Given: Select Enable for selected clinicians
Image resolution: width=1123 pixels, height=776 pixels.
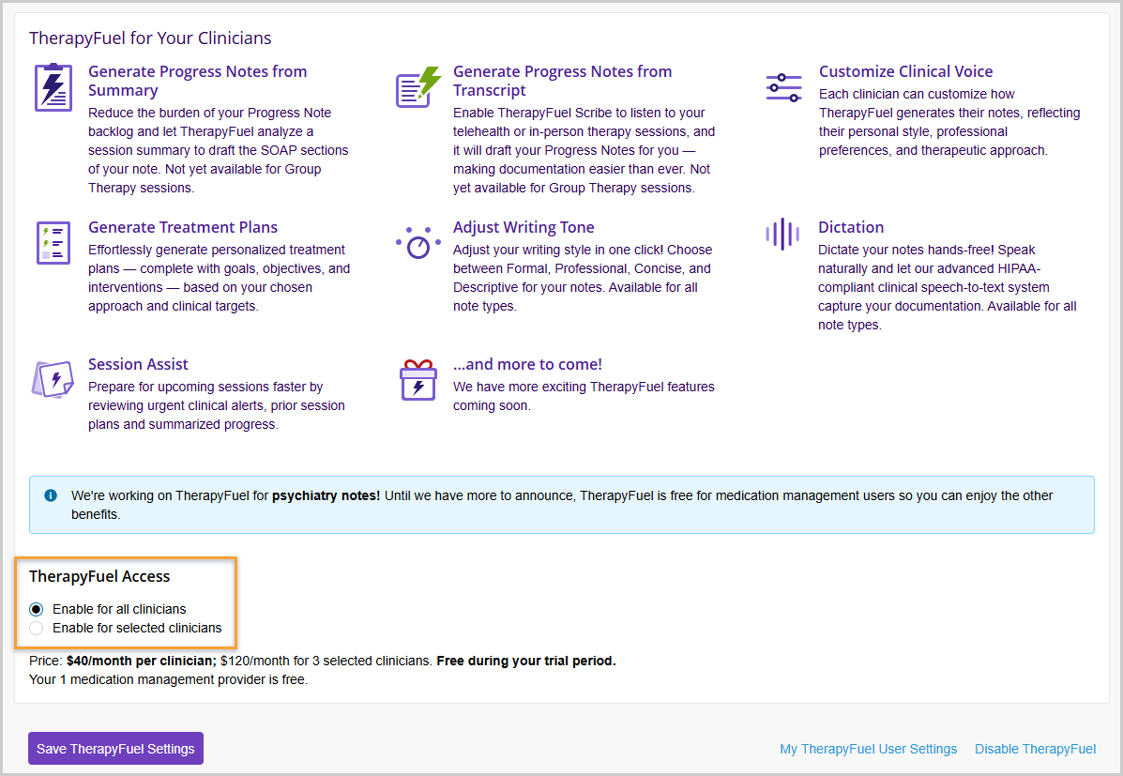Looking at the screenshot, I should point(36,629).
